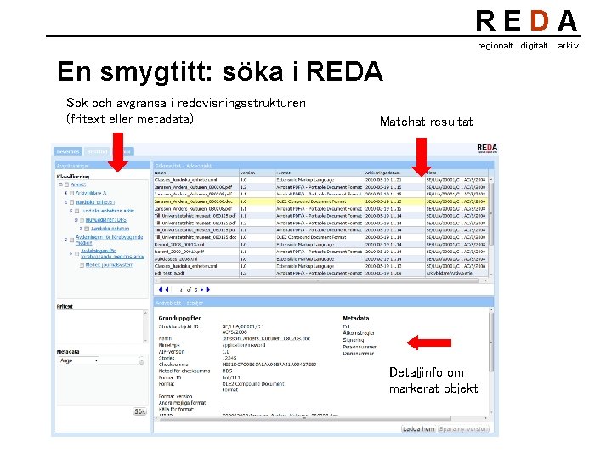Sort results by the Plats column
Image resolution: width=612 pixels, height=459 pixels.
pos(456,173)
